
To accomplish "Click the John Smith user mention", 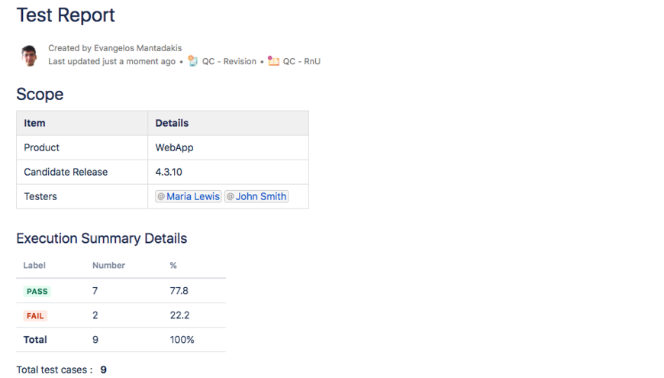I will point(260,196).
